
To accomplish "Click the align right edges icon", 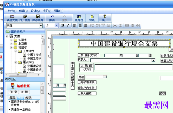I will pos(98,25).
